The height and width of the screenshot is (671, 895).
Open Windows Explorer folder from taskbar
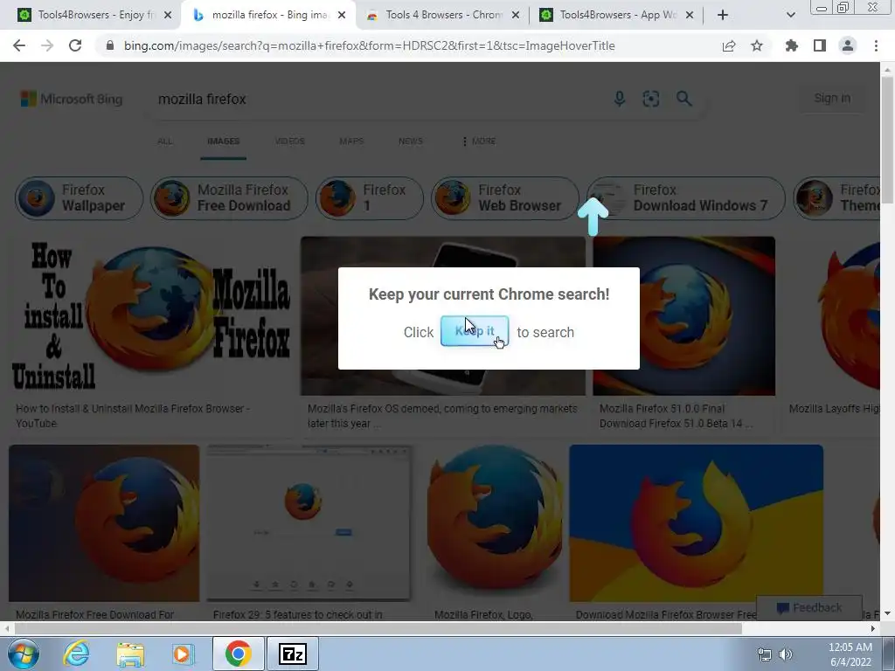(130, 654)
